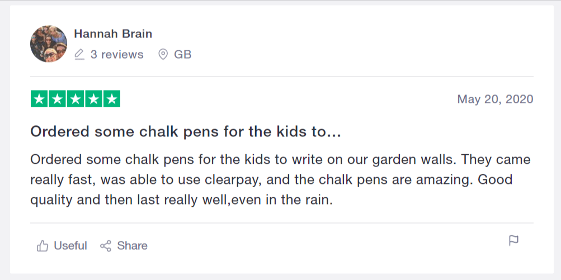
Task: Click the thumbs-up icon beside Useful
Action: tap(42, 246)
